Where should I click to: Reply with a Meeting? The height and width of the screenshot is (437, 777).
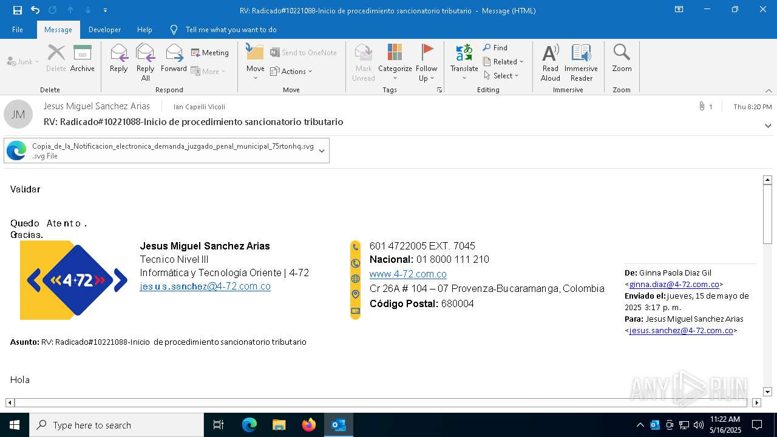(x=210, y=53)
